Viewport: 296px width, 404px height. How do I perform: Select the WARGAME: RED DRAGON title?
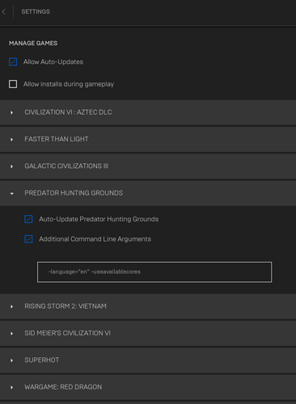63,387
